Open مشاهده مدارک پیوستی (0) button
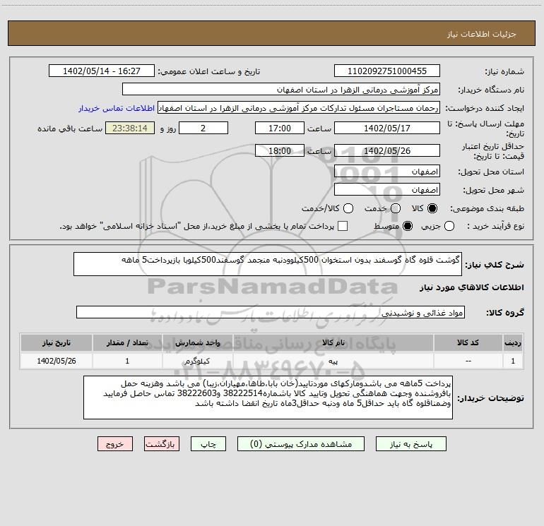 (x=301, y=444)
